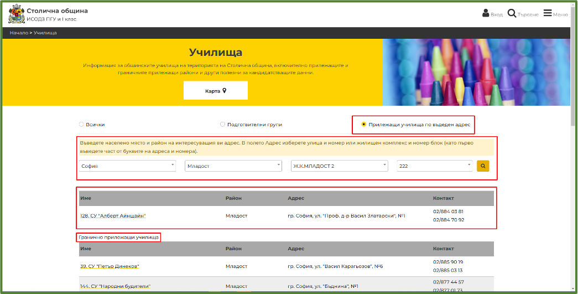Click Училища breadcrumb item

pos(45,33)
